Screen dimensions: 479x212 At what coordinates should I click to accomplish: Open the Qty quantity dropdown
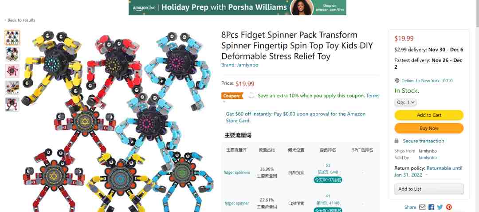coord(405,102)
